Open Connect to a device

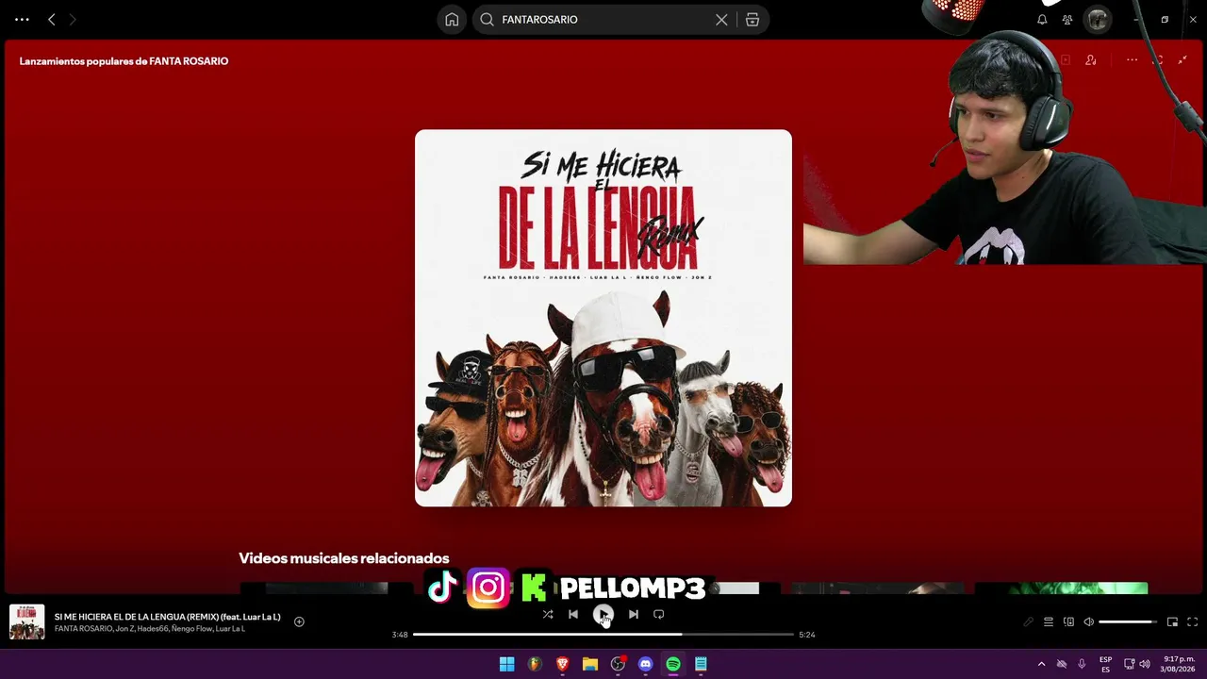coord(1068,622)
